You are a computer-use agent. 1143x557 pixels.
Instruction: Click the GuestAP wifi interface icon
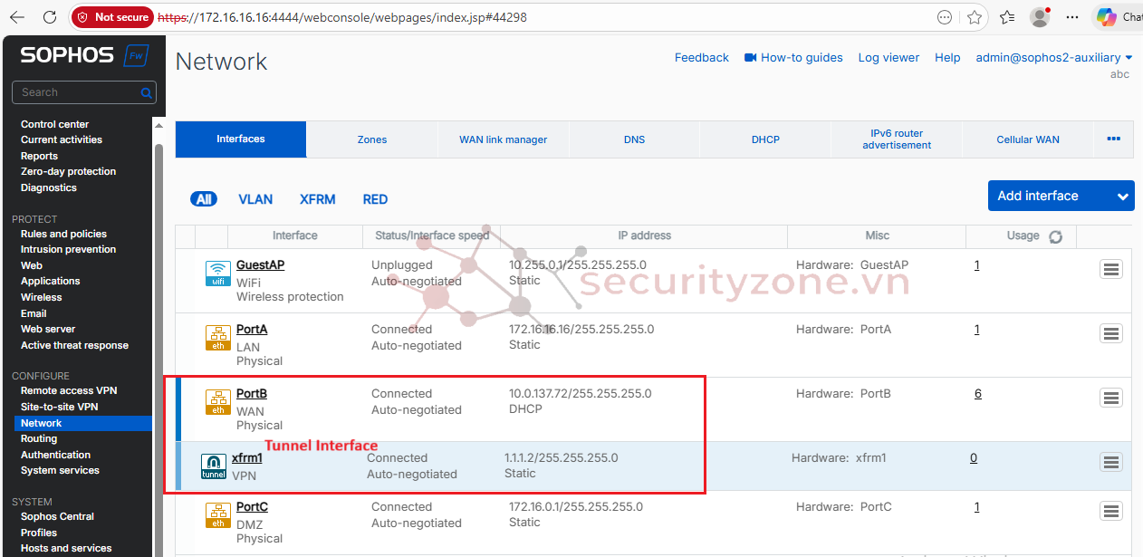(218, 273)
